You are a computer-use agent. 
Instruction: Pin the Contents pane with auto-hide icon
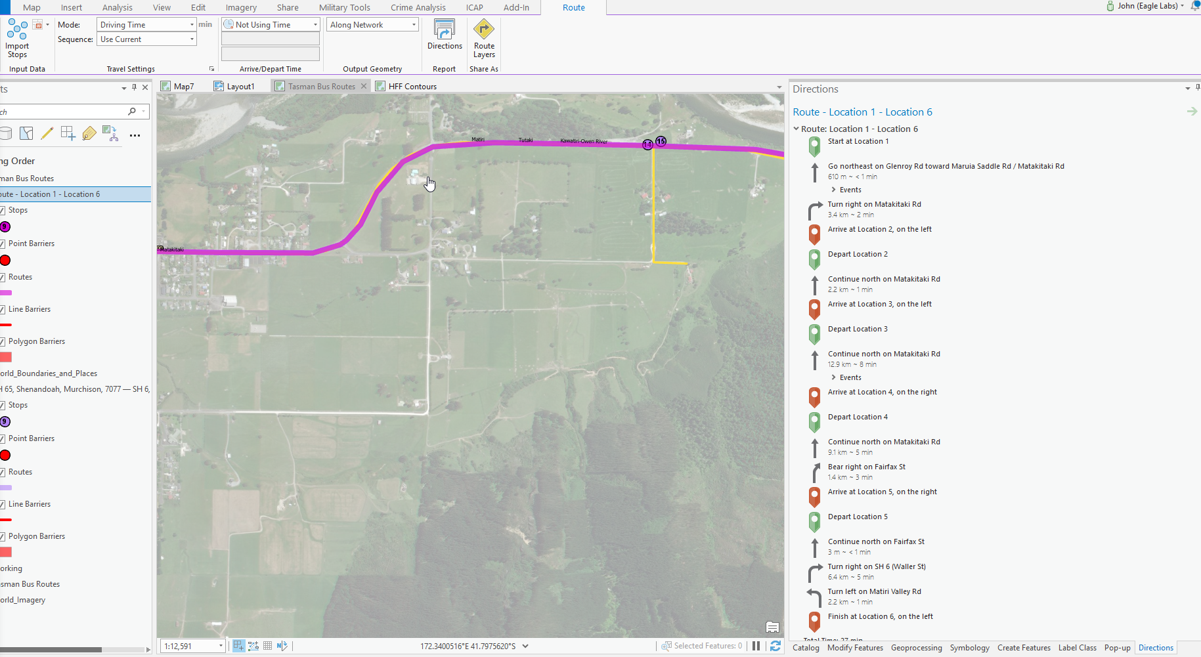click(134, 87)
